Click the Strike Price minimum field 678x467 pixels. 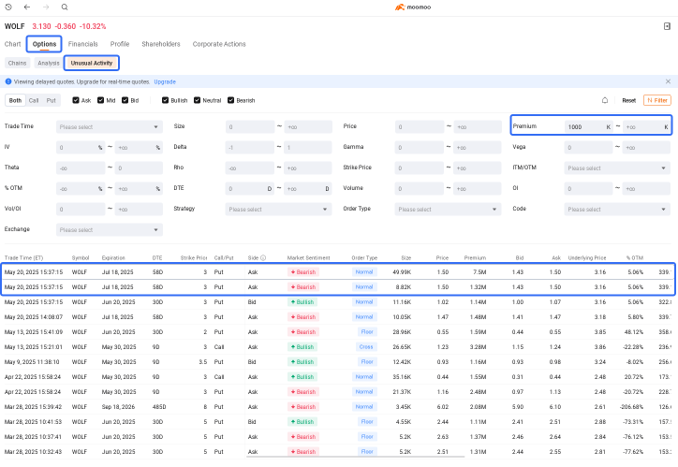(420, 168)
